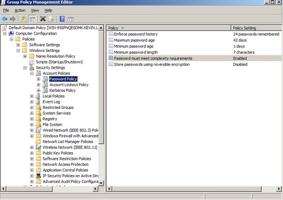Screen dimensions: 283x200
Task: Sort by the Policy Setting column header
Action: pyautogui.click(x=257, y=28)
